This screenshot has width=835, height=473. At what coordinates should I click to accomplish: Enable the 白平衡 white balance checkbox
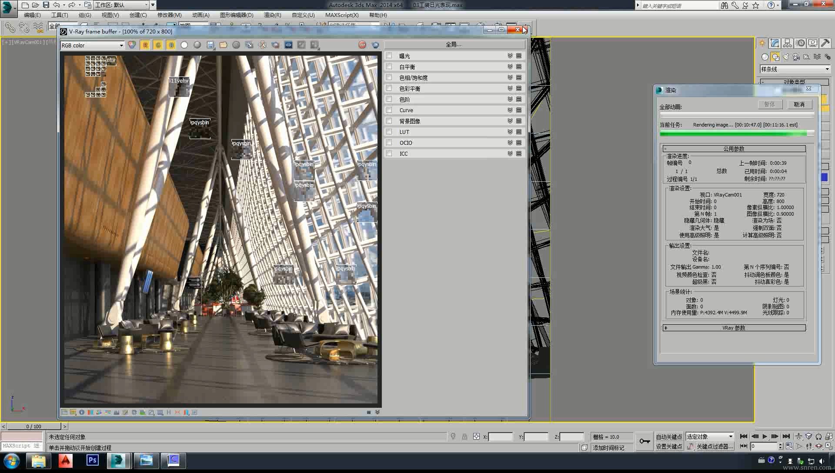click(389, 67)
